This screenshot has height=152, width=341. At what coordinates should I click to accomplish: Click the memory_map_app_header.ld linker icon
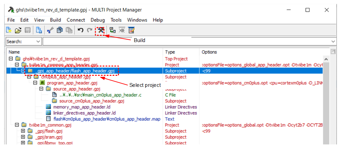(48, 107)
